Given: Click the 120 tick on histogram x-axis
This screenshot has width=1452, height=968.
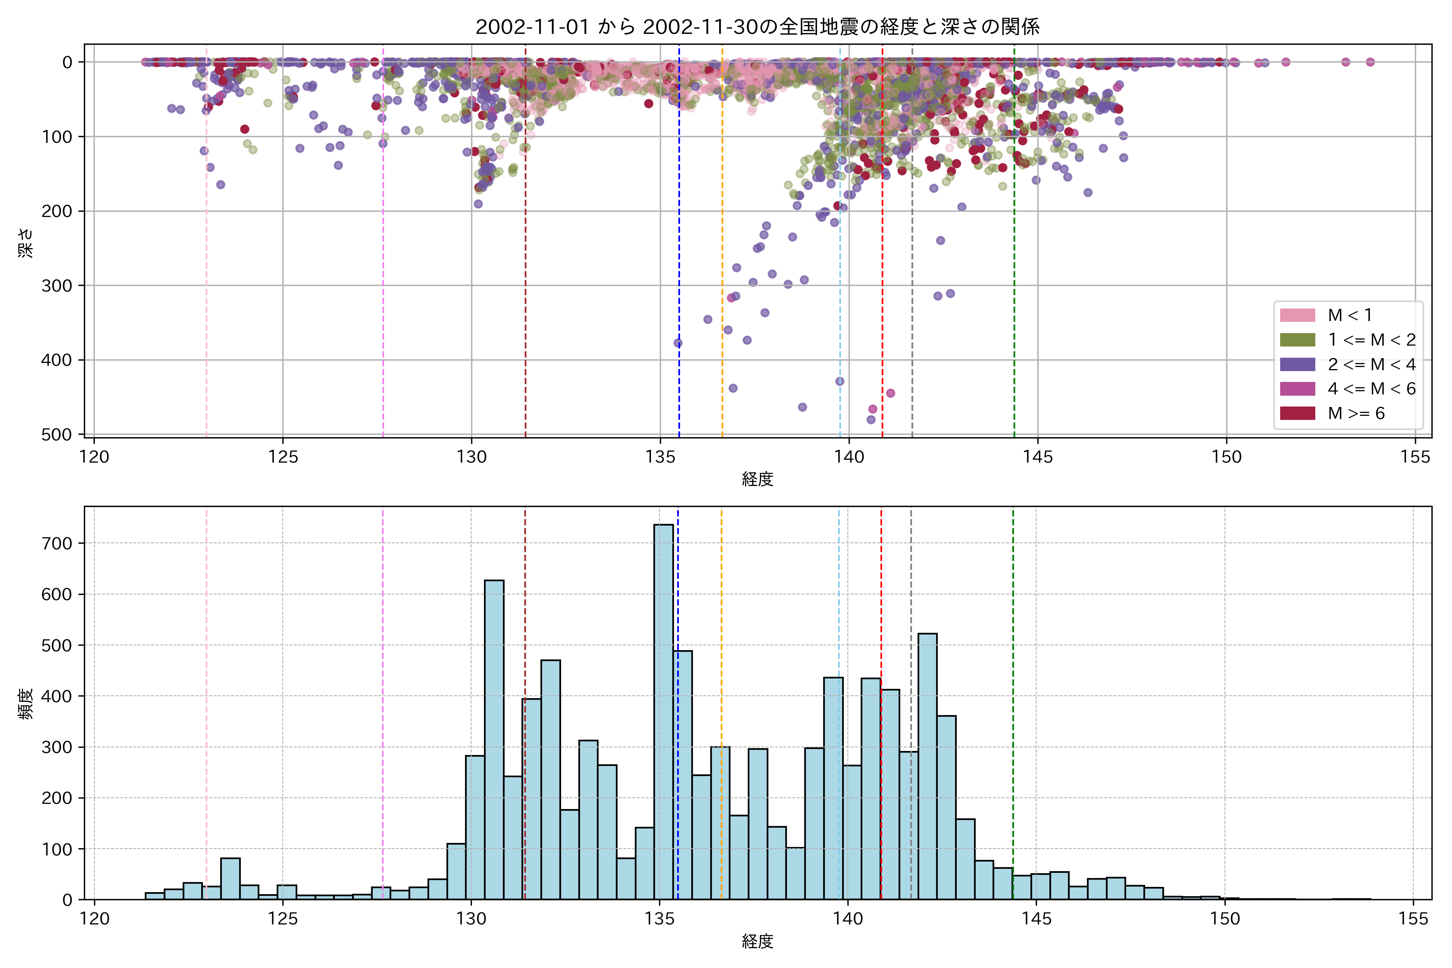Looking at the screenshot, I should click(94, 919).
